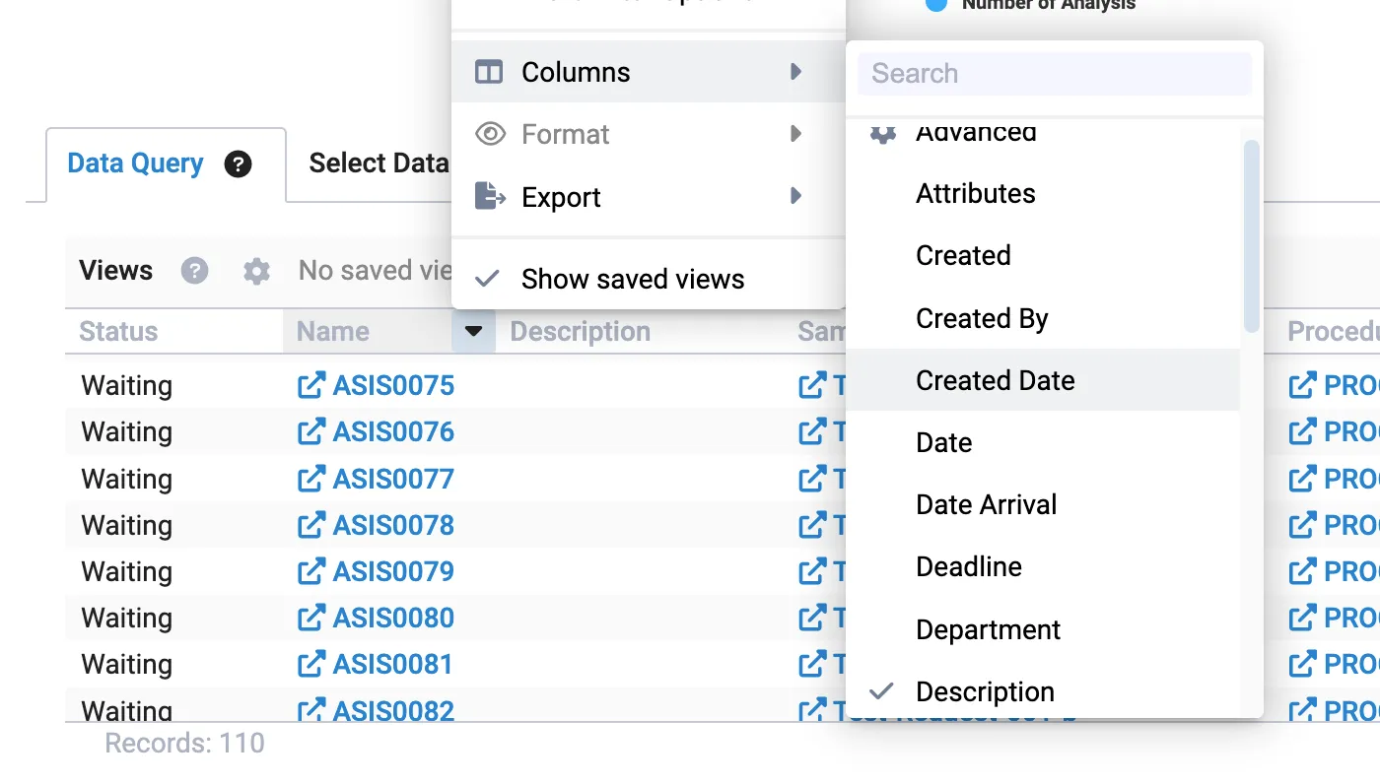The image size is (1380, 784).
Task: Uncheck the Description column
Action: 984,691
